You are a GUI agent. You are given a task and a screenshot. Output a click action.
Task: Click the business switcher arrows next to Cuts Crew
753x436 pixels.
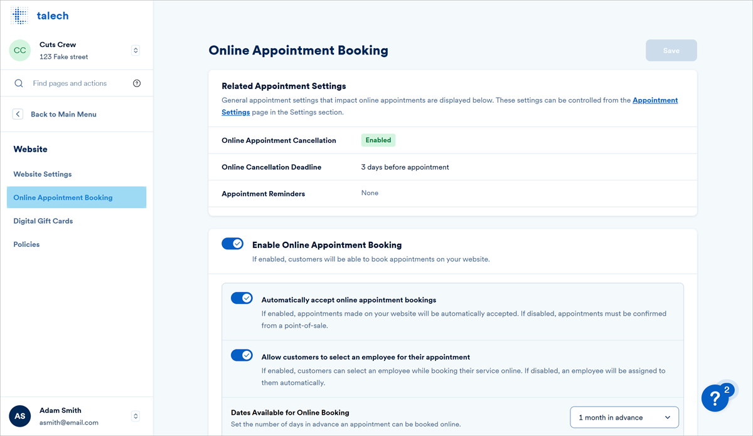(136, 50)
